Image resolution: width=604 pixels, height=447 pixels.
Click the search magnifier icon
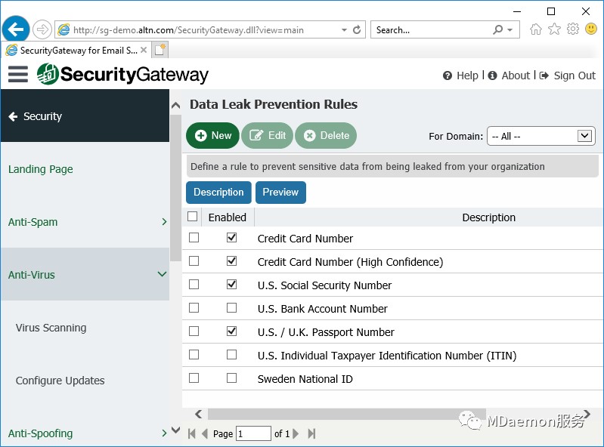(x=497, y=29)
